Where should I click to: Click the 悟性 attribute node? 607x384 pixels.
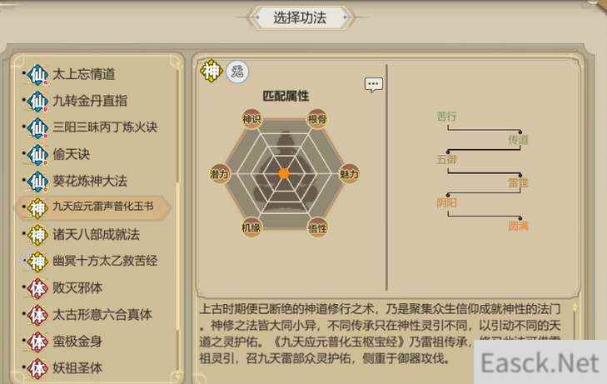[317, 228]
